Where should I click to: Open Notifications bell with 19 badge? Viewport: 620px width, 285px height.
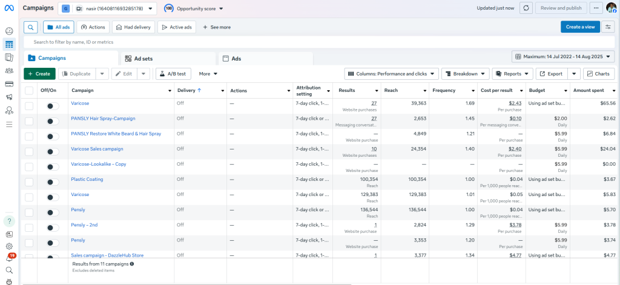click(10, 258)
